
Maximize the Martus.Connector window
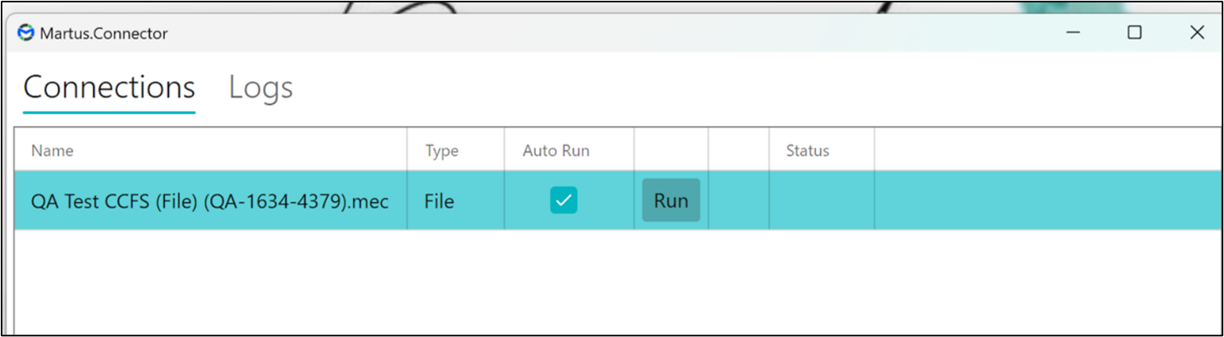pos(1135,33)
